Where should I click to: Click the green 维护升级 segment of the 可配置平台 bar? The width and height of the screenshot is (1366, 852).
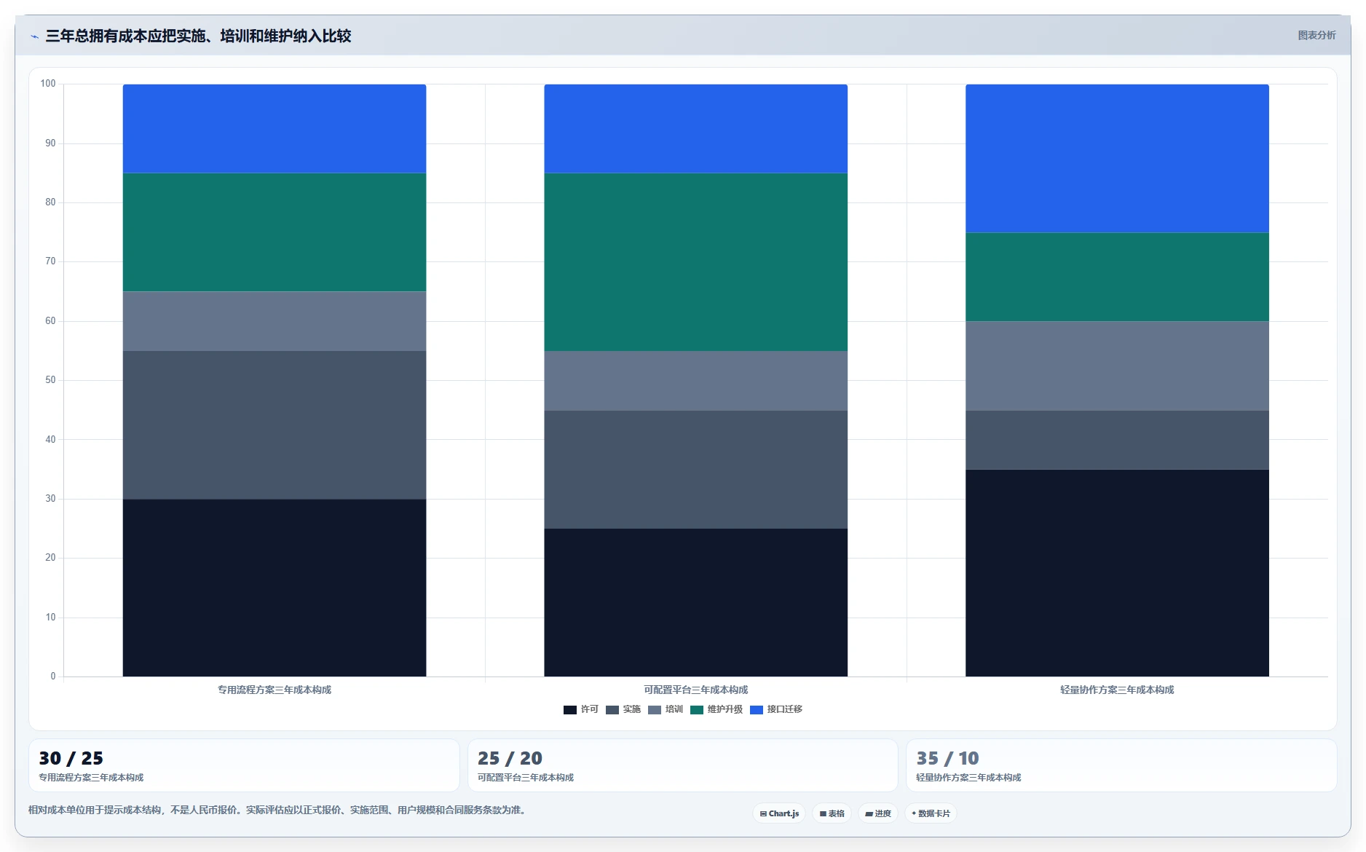coord(696,262)
